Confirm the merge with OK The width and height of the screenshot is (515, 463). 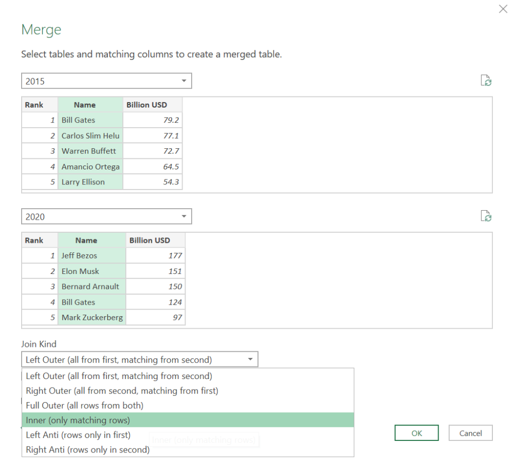[416, 432]
